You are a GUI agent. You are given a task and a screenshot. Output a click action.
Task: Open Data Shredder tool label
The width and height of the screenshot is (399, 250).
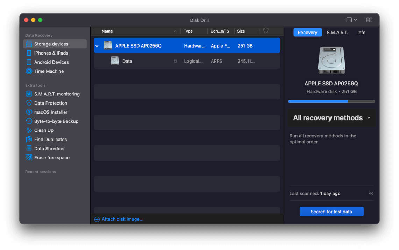pos(49,149)
